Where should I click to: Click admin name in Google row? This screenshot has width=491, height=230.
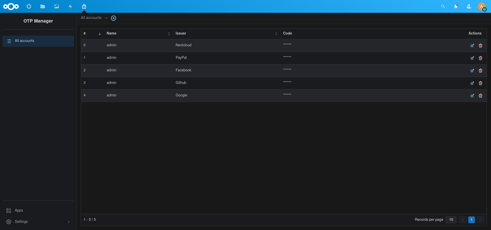111,95
